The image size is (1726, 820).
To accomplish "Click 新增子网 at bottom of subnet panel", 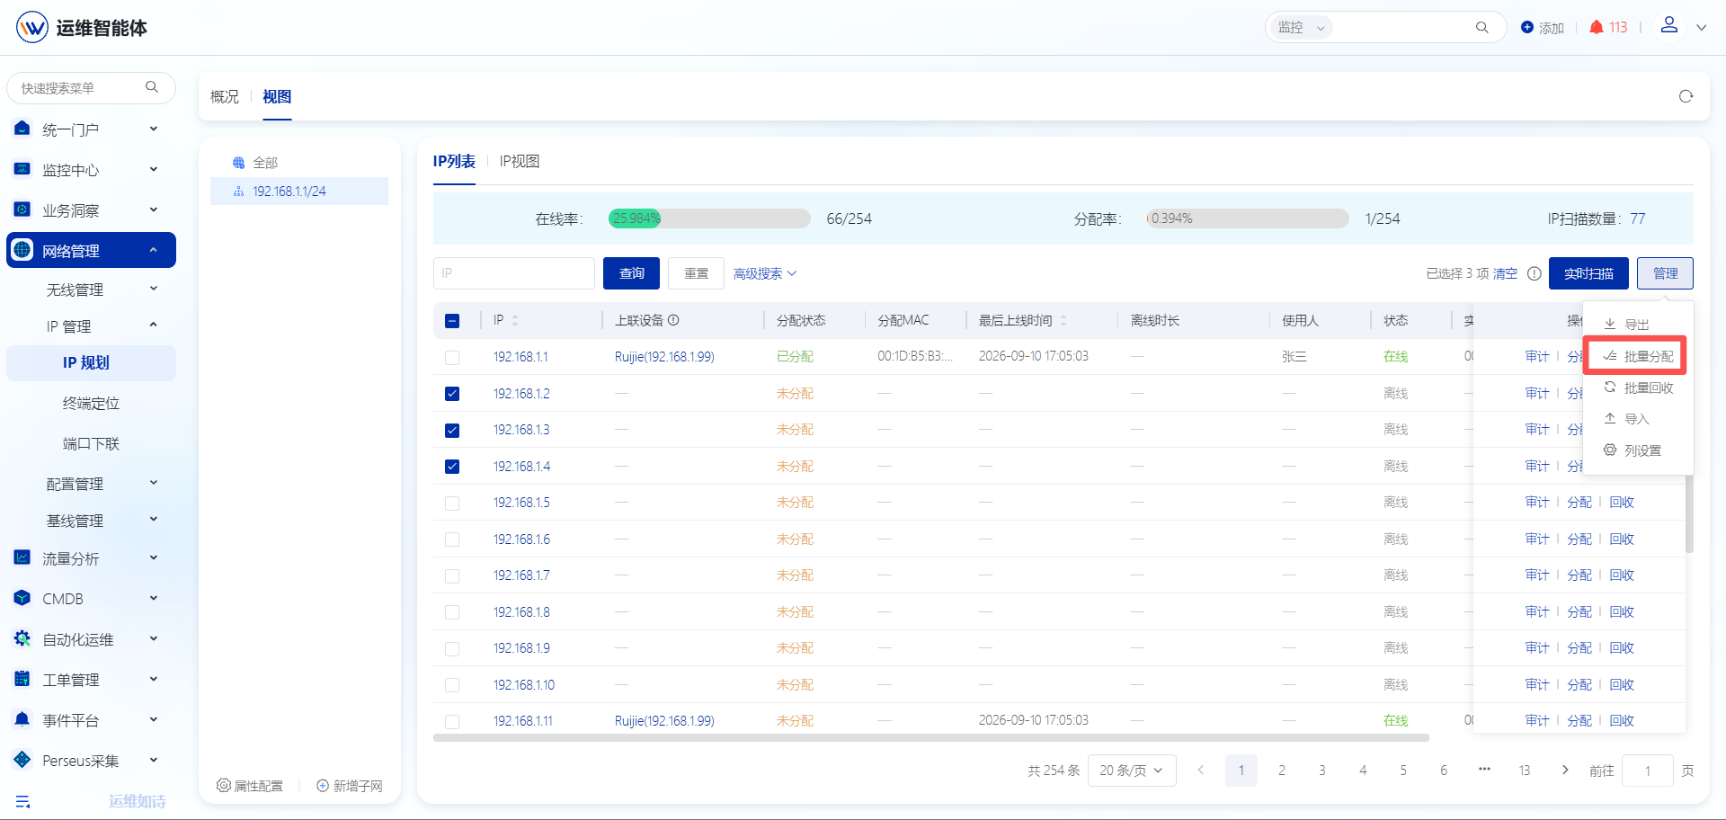I will [x=349, y=786].
